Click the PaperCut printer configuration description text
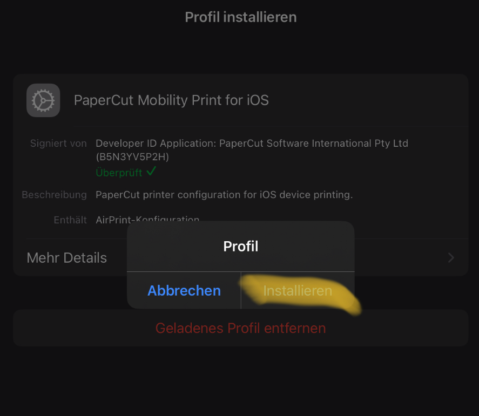Screen dimensions: 479x416 pos(224,195)
